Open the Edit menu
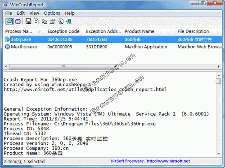The height and width of the screenshot is (168, 225). (x=21, y=13)
